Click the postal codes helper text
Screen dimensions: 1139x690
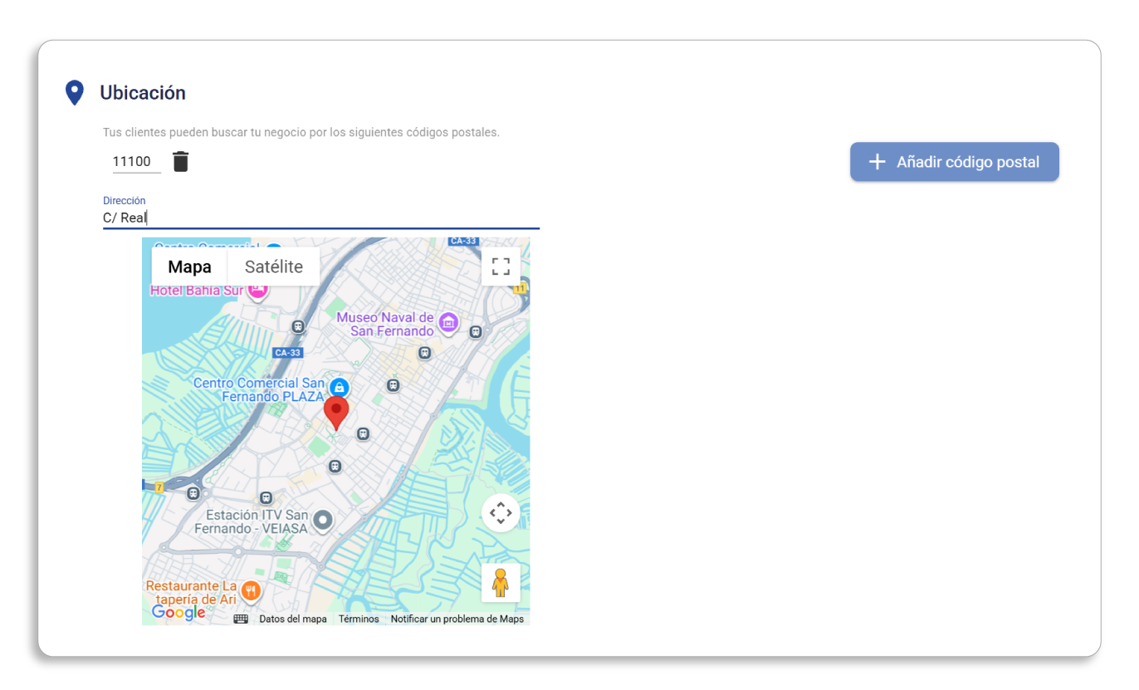tap(301, 132)
